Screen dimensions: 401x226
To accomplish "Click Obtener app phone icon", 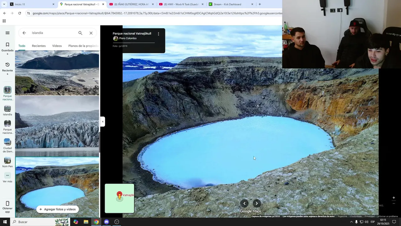I will tap(8, 203).
